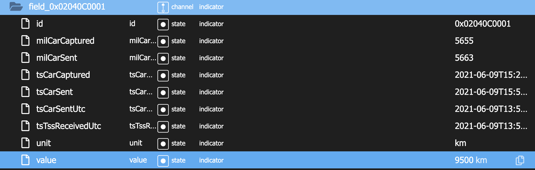
Task: Click the file icon beside tsTssReceivedUtc
Action: point(25,126)
